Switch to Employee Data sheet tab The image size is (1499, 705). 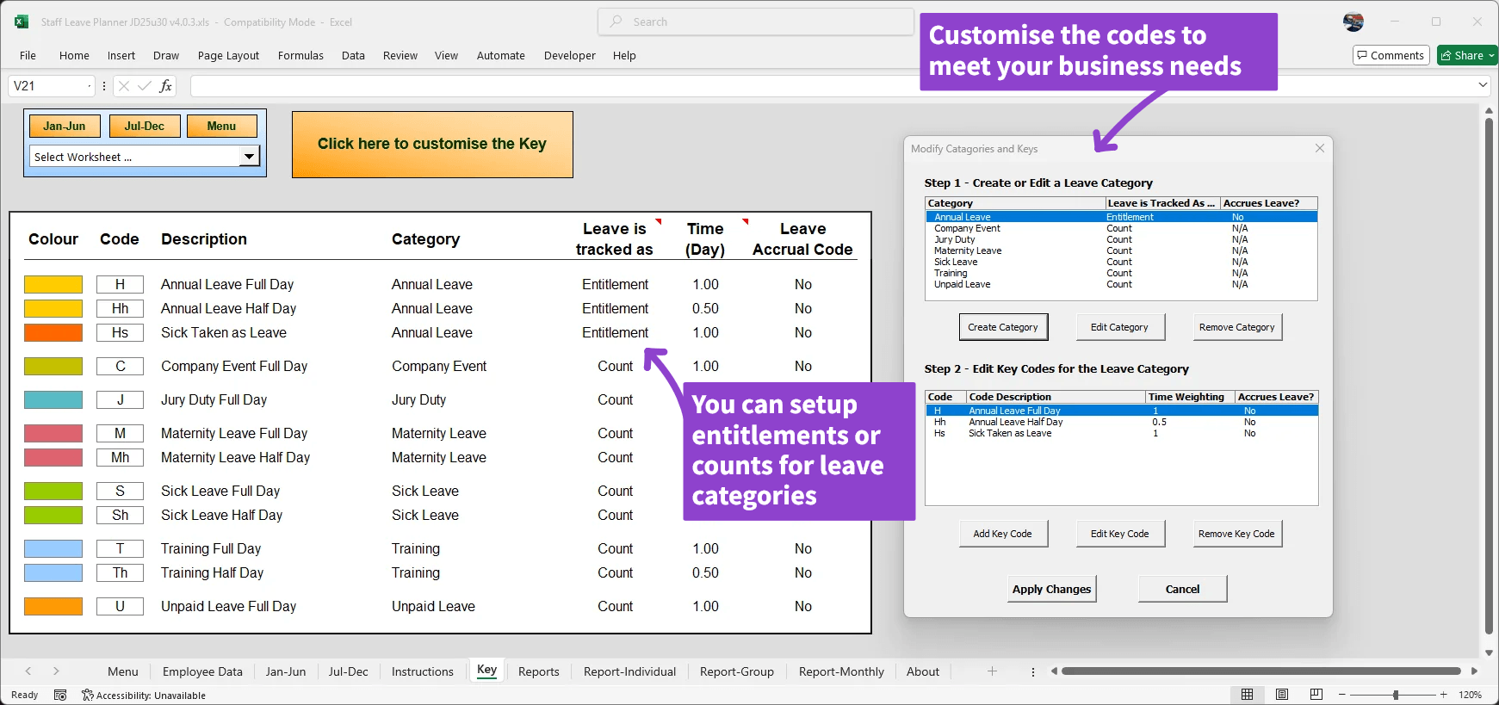(202, 671)
